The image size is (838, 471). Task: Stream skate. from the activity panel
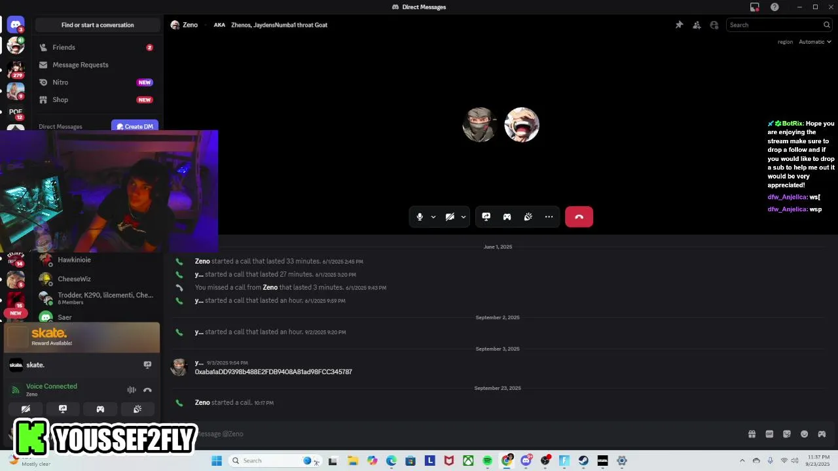pos(147,365)
